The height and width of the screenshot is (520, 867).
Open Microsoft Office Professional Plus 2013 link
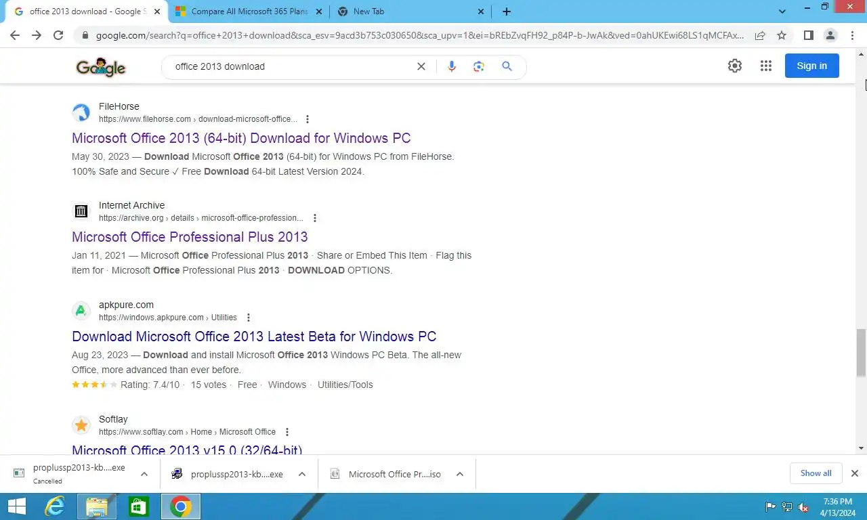point(190,237)
